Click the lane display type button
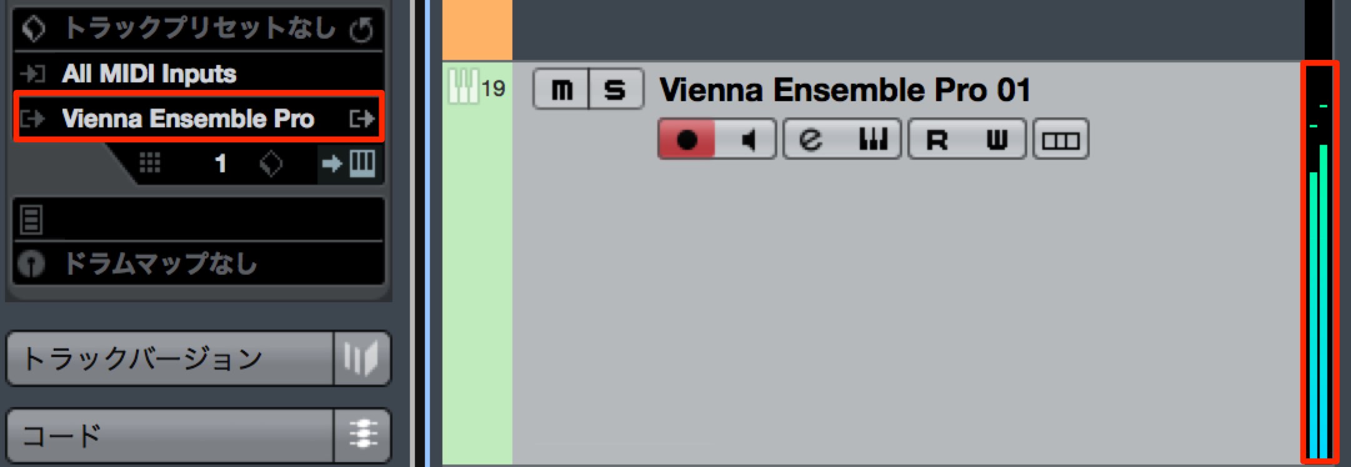This screenshot has width=1351, height=467. pyautogui.click(x=1060, y=140)
